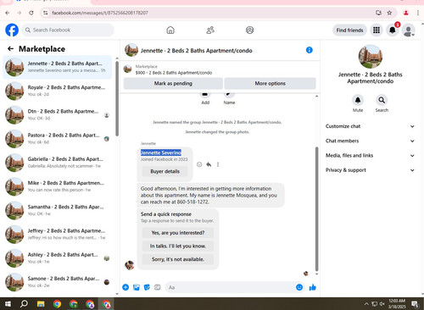Open Windows Start menu

click(8, 304)
